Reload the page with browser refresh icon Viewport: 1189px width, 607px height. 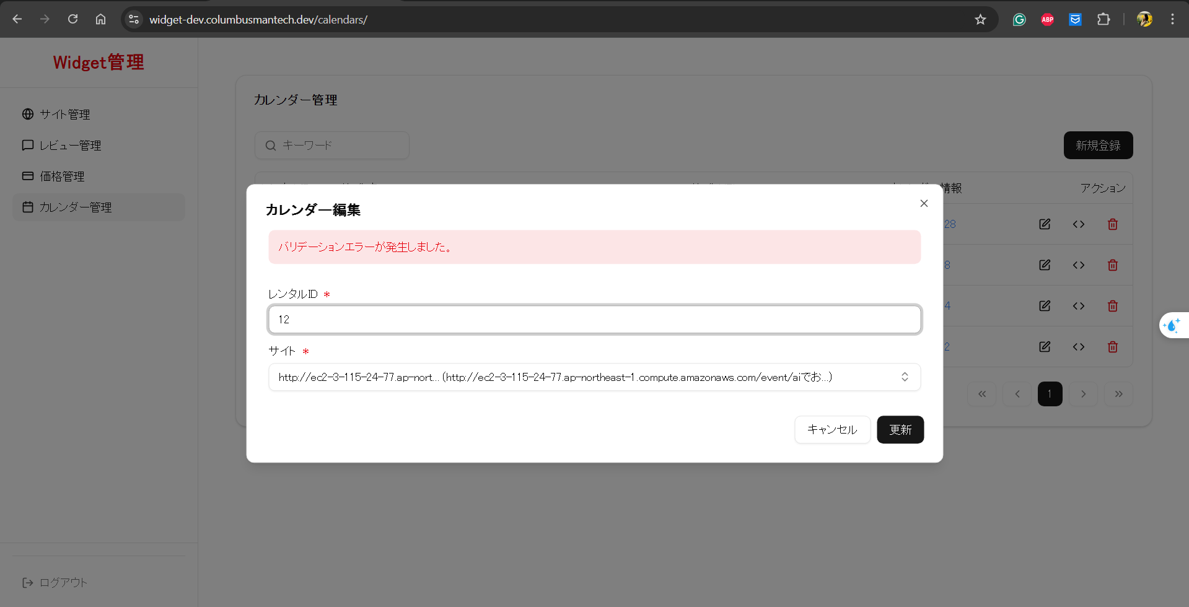click(x=72, y=19)
